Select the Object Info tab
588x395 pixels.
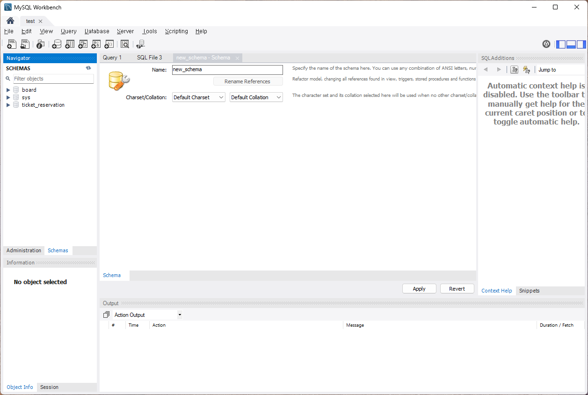[20, 387]
